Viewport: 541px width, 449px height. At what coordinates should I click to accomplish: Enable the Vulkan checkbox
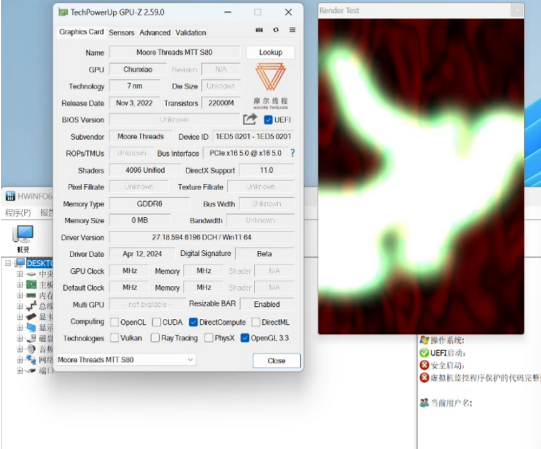[x=114, y=338]
